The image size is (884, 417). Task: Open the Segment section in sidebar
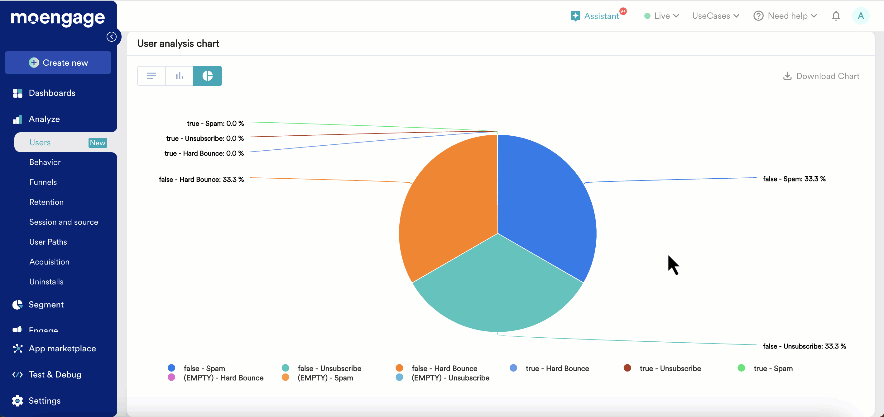pos(46,305)
